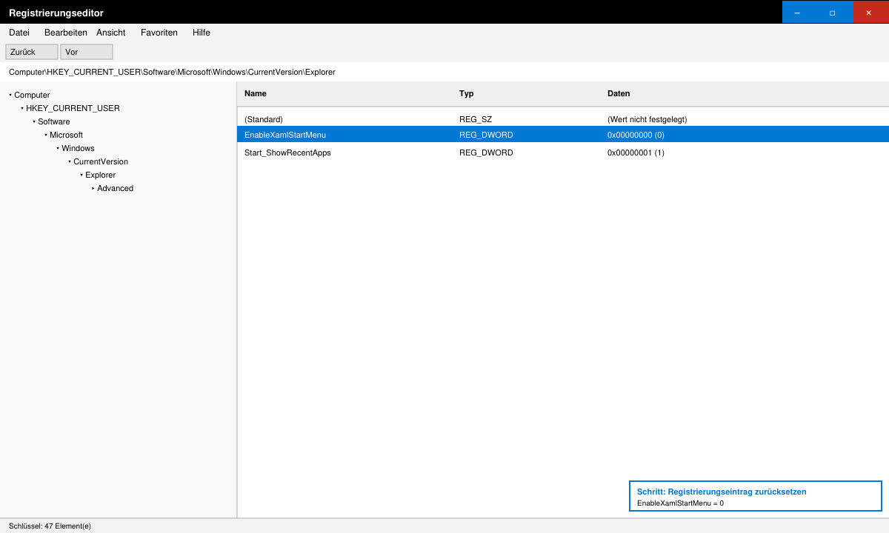Select the Software key in the tree

click(x=54, y=121)
